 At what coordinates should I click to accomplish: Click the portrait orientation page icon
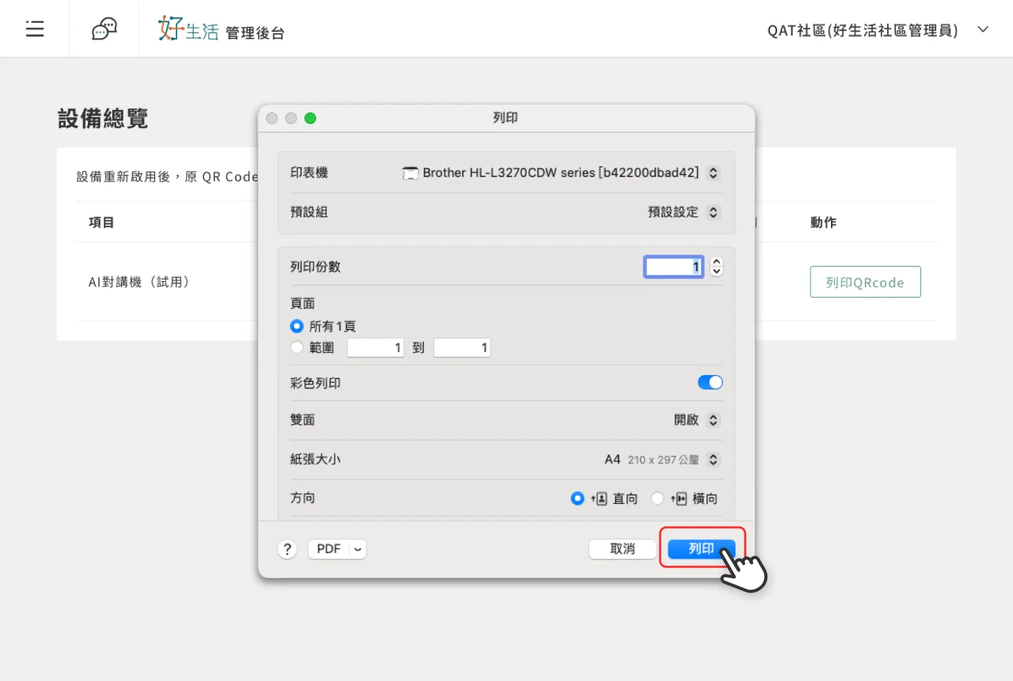pyautogui.click(x=599, y=499)
